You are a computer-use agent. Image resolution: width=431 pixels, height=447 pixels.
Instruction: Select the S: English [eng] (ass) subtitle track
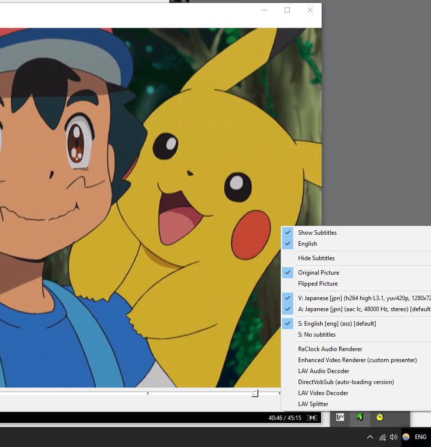click(x=356, y=324)
